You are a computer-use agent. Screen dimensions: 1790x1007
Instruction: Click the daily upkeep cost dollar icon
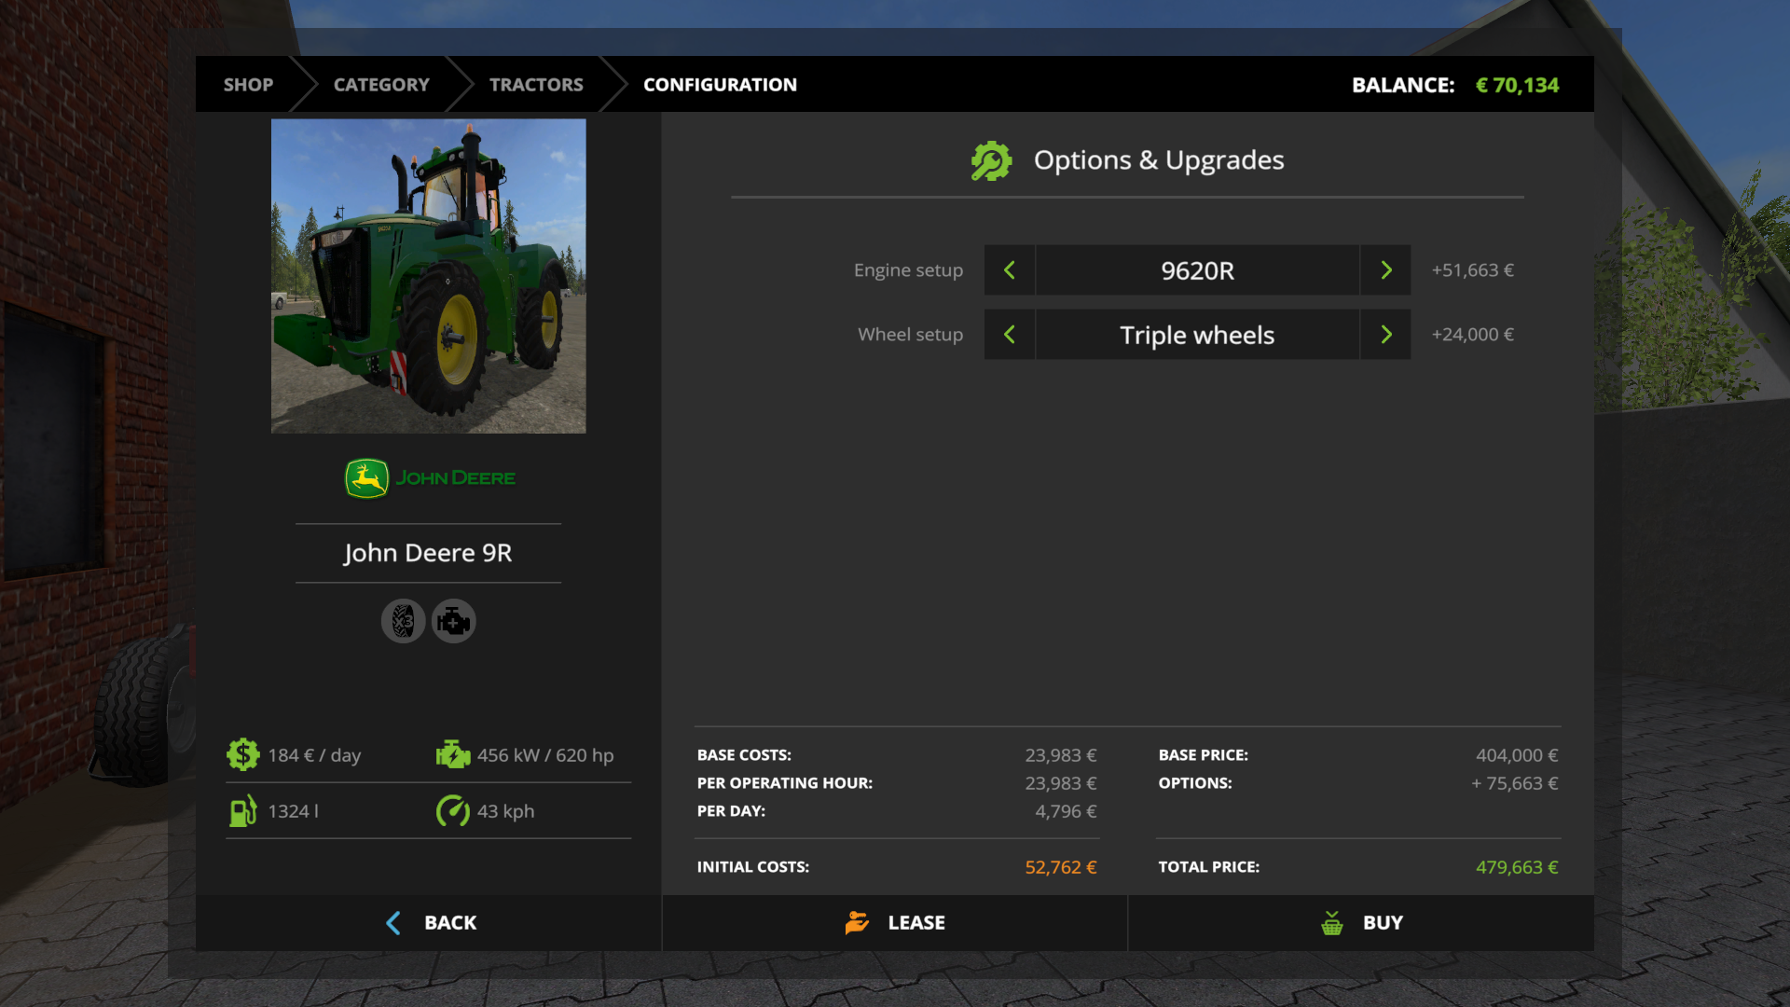(x=243, y=754)
